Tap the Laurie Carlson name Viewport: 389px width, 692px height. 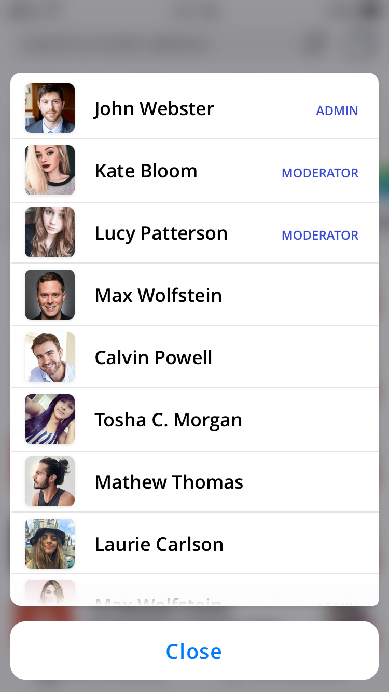(159, 544)
